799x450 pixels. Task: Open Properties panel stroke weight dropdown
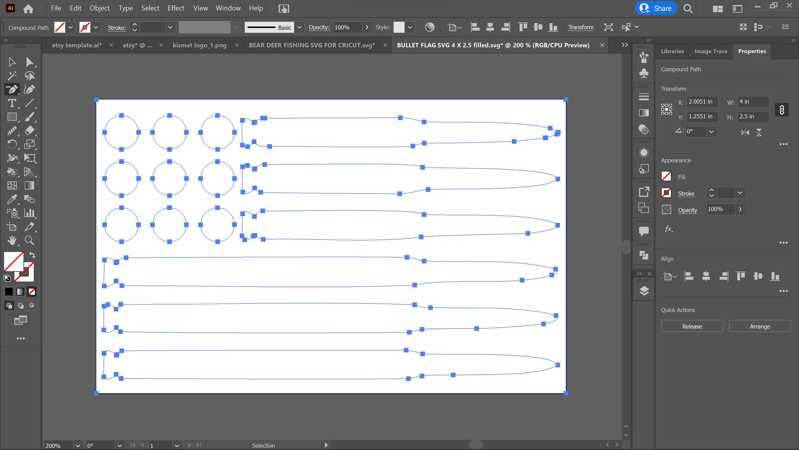[740, 193]
